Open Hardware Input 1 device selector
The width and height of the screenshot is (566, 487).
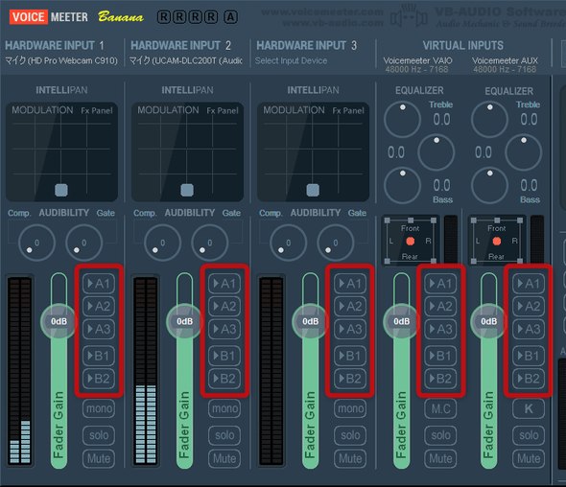pyautogui.click(x=61, y=60)
